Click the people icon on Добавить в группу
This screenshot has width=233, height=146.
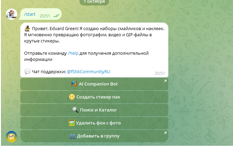[x=72, y=136]
